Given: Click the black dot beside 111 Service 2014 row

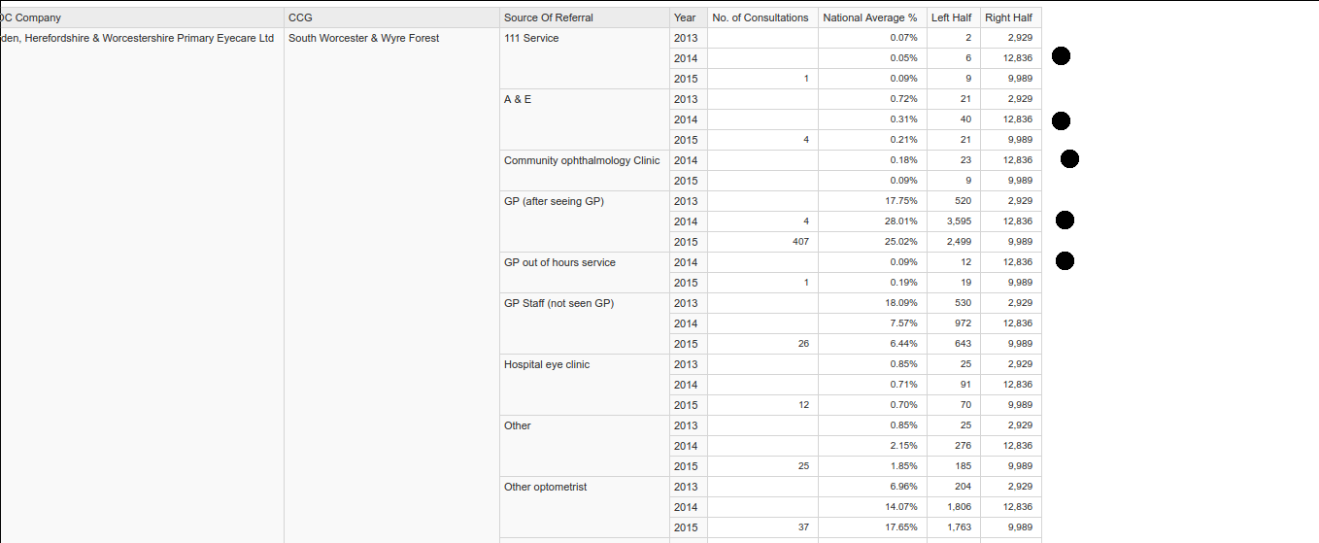Looking at the screenshot, I should pos(1062,56).
